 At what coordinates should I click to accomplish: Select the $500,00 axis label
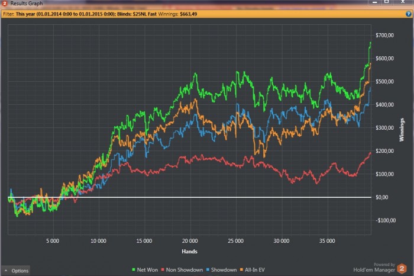(x=384, y=81)
